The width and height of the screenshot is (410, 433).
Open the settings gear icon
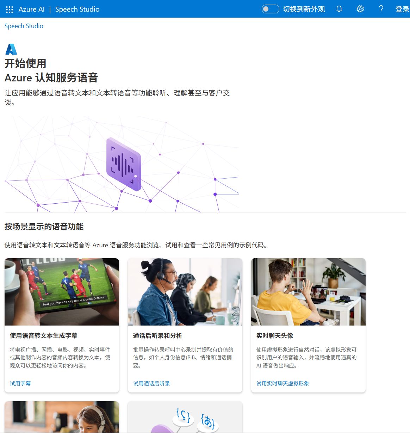pos(360,9)
